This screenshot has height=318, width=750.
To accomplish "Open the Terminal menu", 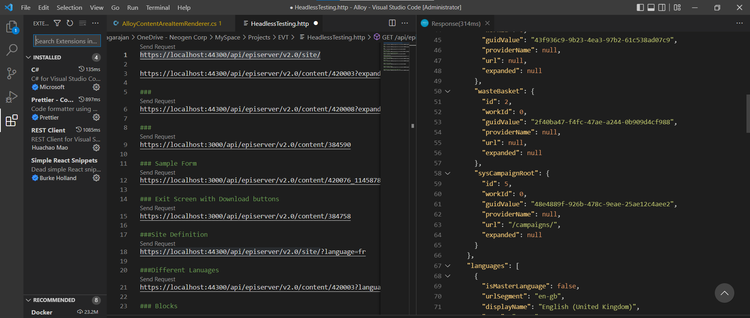I will tap(158, 7).
